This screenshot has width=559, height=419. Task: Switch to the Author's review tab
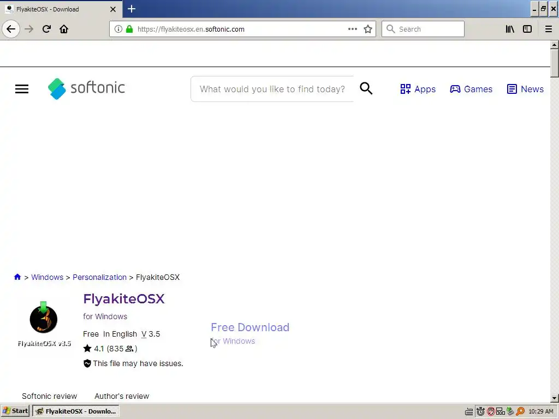122,396
